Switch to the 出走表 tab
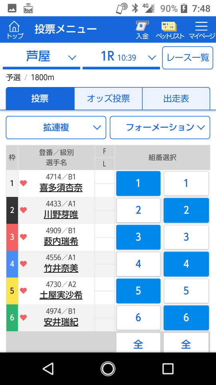The image size is (216, 385). click(x=176, y=99)
